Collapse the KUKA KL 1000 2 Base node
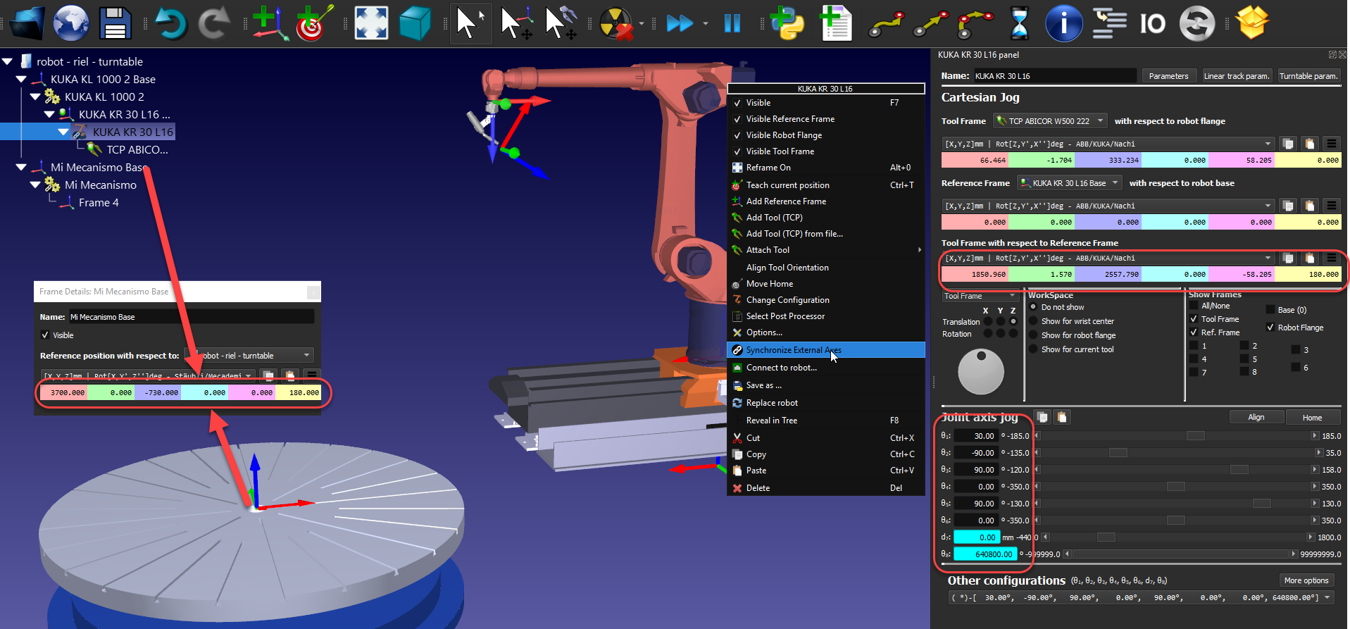1350x629 pixels. click(21, 80)
